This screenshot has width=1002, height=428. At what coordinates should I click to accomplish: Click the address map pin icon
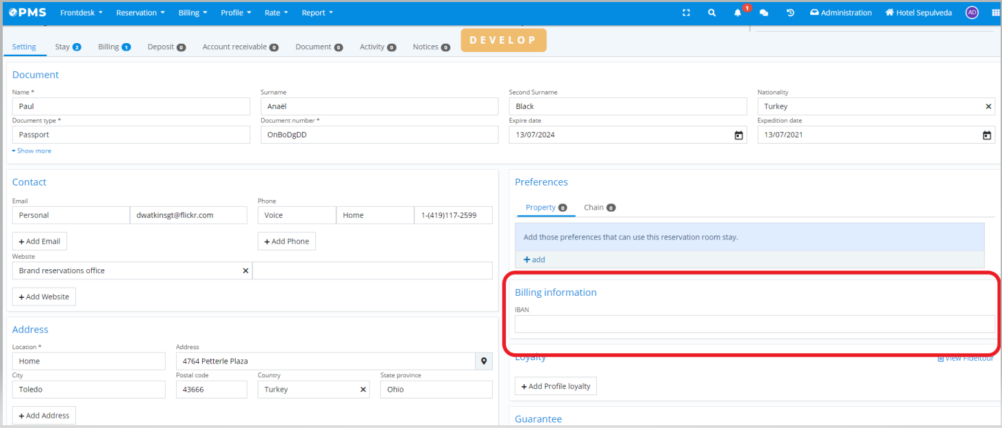tap(484, 361)
